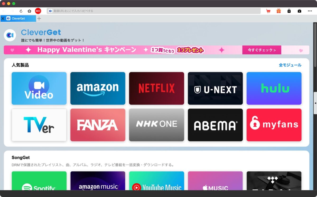
Task: Open the amazon downloader module
Action: point(98,88)
